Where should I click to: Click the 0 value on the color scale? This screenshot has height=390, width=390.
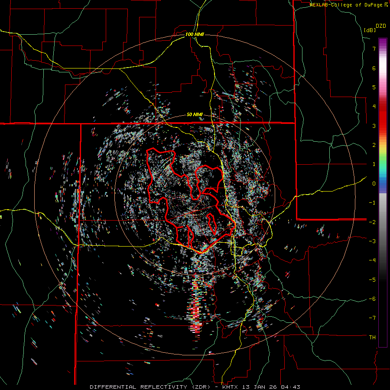click(374, 184)
